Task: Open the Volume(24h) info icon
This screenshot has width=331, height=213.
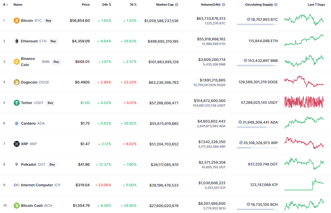Action: (x=223, y=5)
